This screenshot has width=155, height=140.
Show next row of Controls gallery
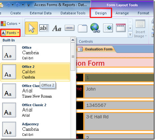(130, 28)
